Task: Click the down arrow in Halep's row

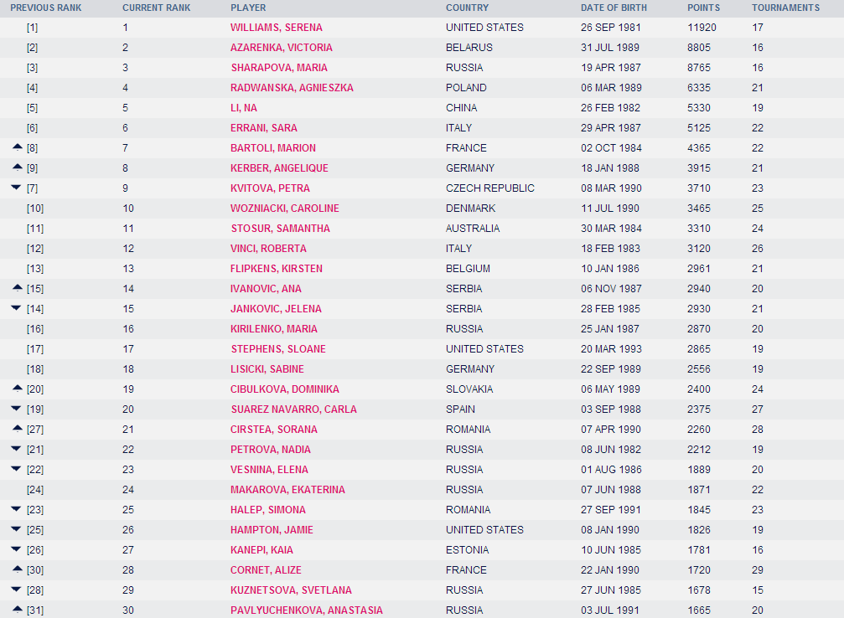Action: coord(16,509)
